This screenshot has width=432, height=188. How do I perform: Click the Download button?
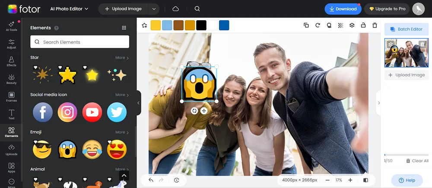click(x=343, y=9)
